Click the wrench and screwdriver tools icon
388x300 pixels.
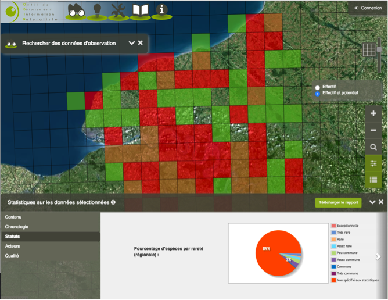coord(118,10)
